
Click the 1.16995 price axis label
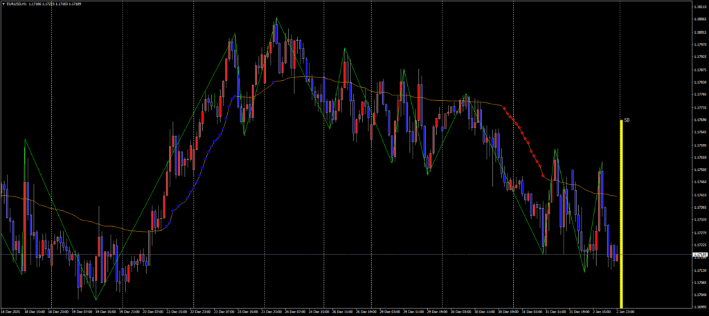coord(699,306)
